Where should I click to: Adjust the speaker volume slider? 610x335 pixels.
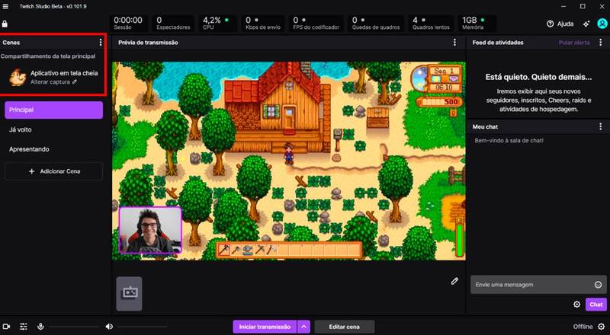point(143,327)
